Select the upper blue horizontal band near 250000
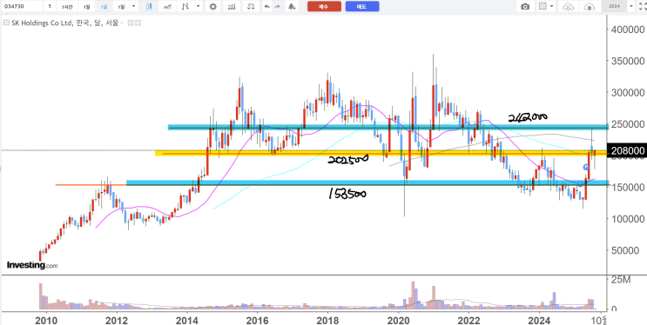 pyautogui.click(x=388, y=127)
